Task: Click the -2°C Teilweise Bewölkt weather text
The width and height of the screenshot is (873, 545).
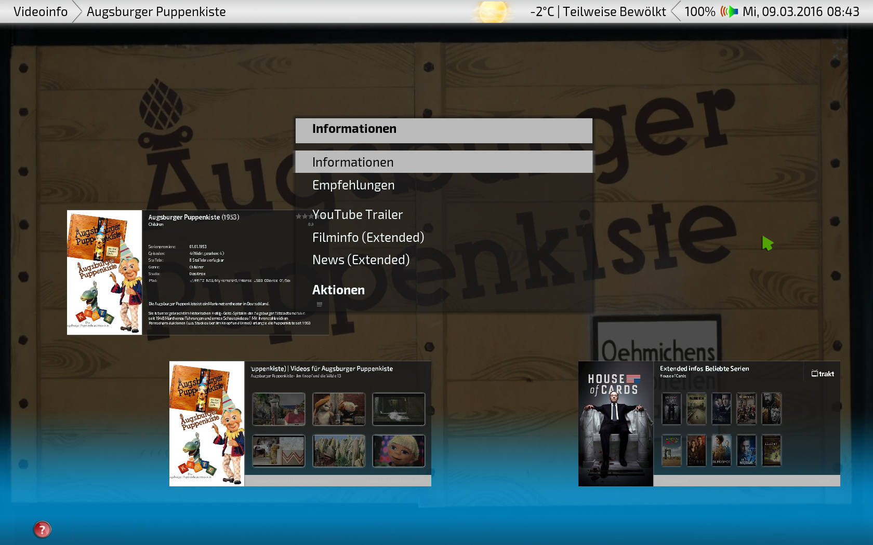Action: click(598, 11)
